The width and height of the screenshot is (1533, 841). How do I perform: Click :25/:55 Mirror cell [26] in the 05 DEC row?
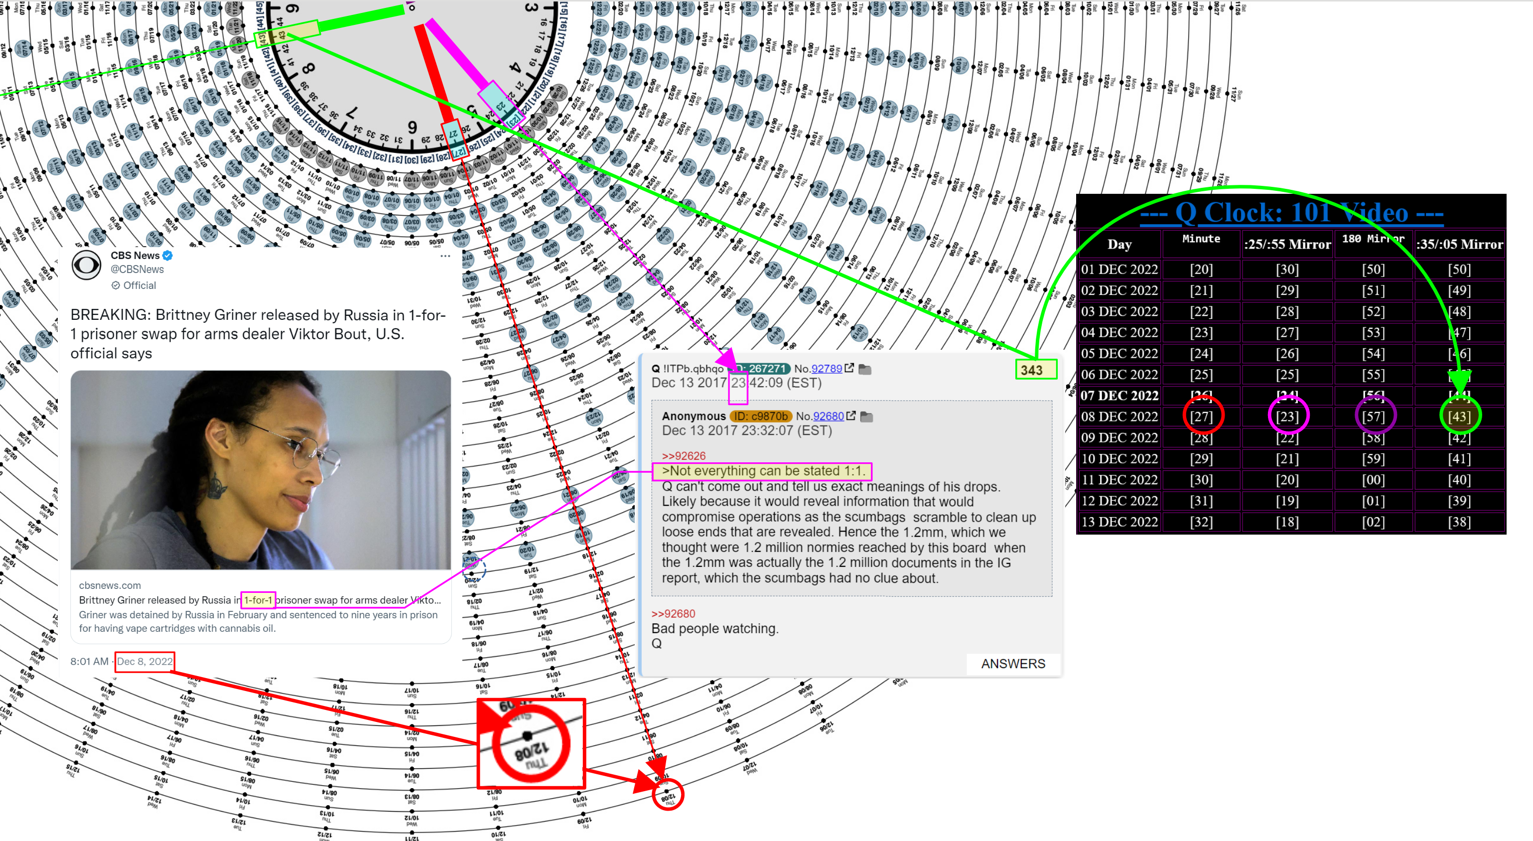[1287, 354]
